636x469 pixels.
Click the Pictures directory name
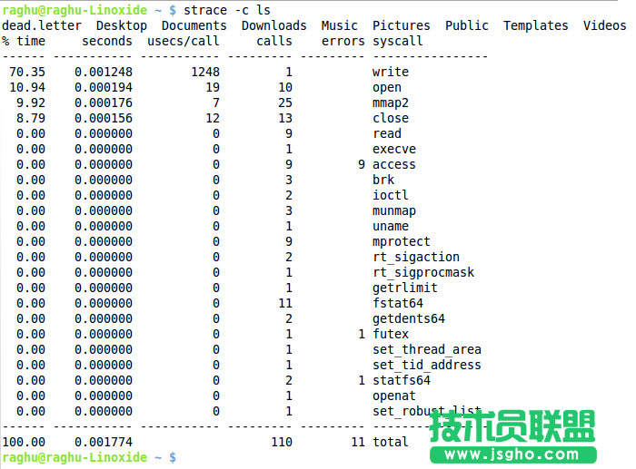[x=402, y=25]
